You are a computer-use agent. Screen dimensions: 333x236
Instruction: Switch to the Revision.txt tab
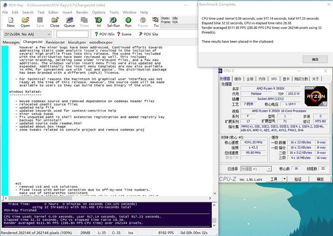(55, 42)
